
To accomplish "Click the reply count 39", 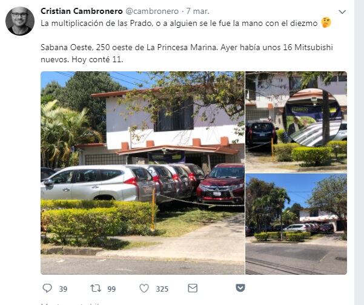I will [x=63, y=289].
